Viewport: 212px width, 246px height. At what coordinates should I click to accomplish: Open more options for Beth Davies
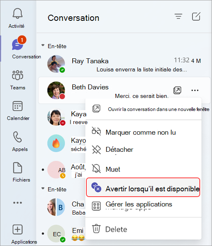(195, 91)
